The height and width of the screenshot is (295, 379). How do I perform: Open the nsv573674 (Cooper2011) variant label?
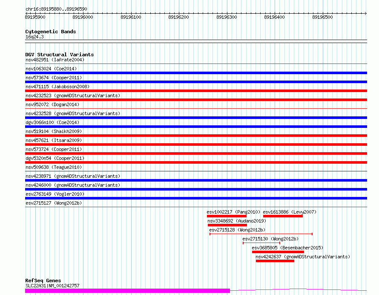(x=54, y=78)
